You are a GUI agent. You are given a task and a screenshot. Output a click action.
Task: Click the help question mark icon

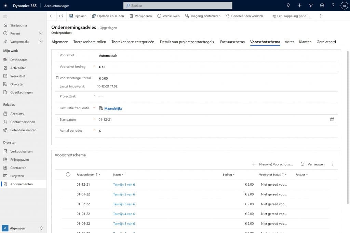click(x=333, y=5)
